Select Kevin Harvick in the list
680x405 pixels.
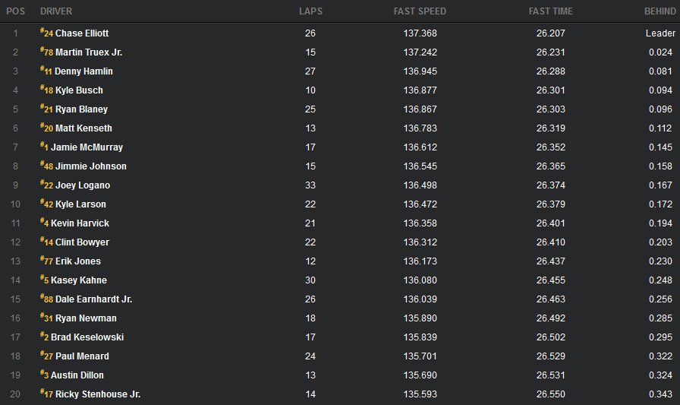pos(80,223)
